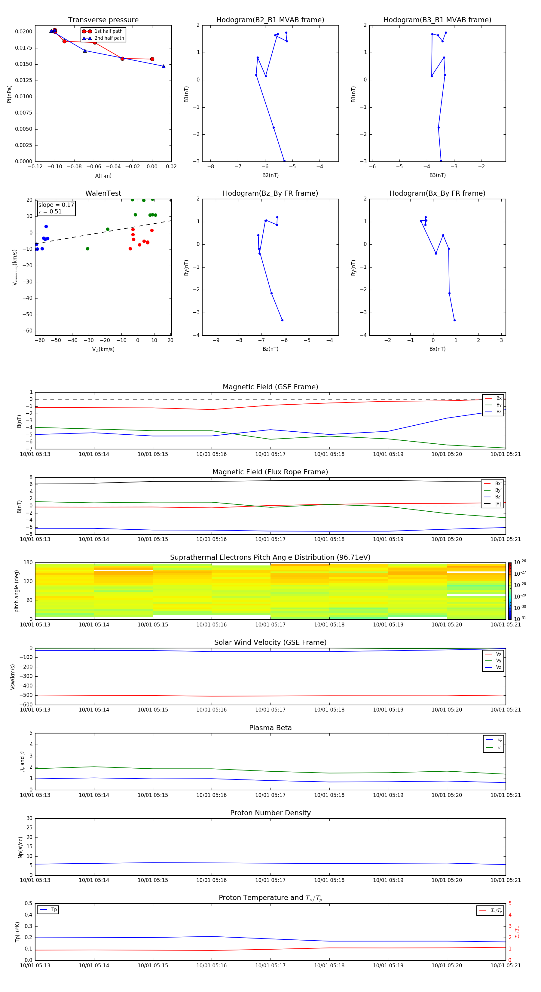Screen dimensions: 541x992
Task: Click the 'Hodogram(Bx_By FR frame)' title
Action: tap(437, 193)
